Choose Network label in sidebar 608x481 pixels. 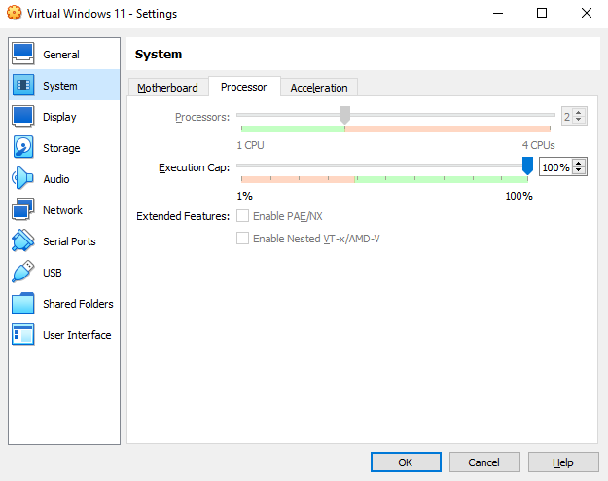62,210
